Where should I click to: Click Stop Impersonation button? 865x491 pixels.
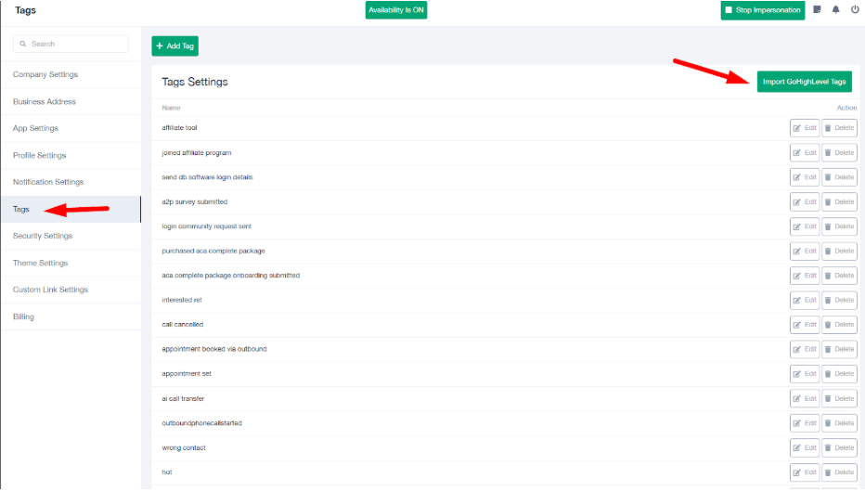pyautogui.click(x=763, y=10)
